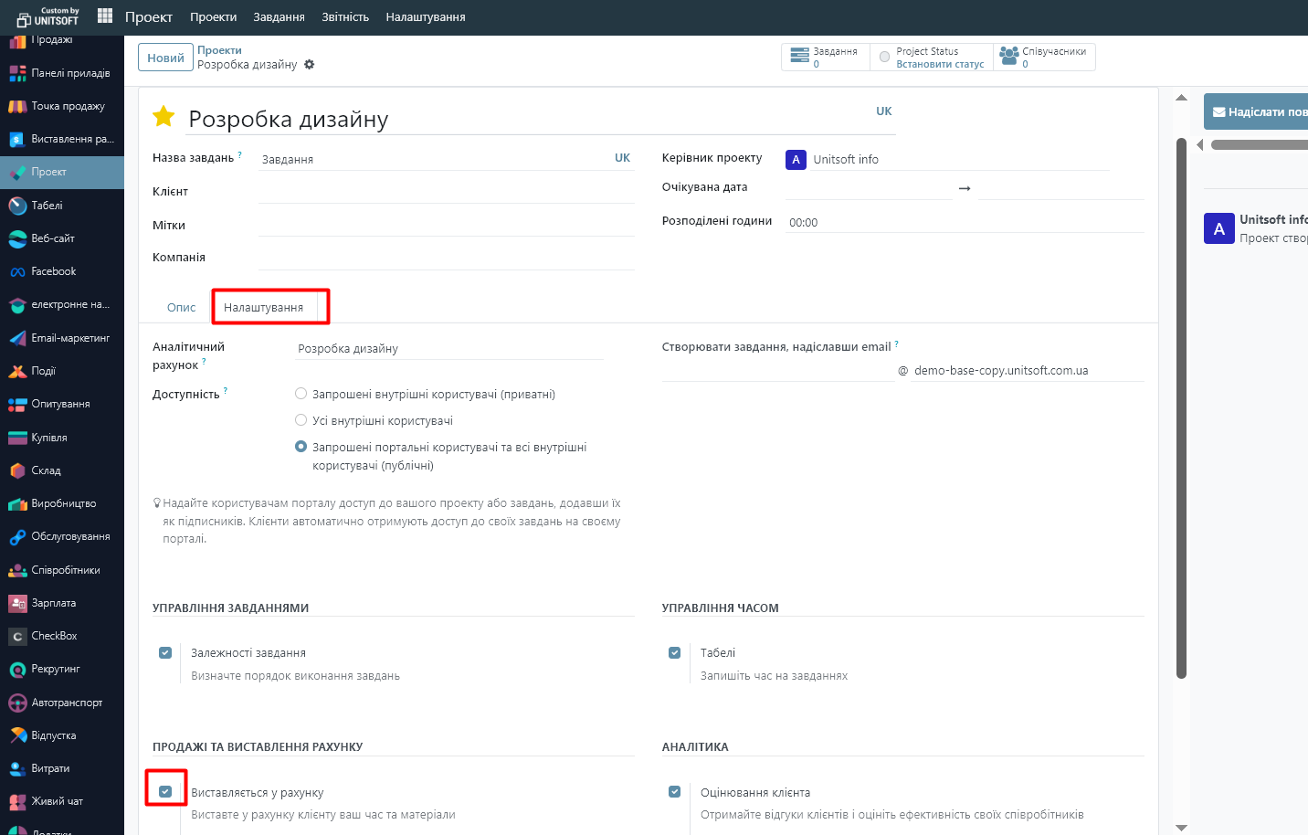Click the Завдання stat button icon

point(799,57)
